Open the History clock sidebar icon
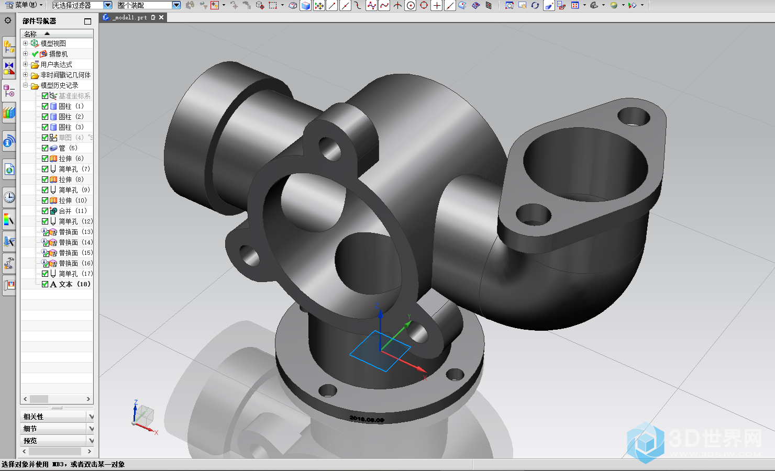 click(x=9, y=197)
